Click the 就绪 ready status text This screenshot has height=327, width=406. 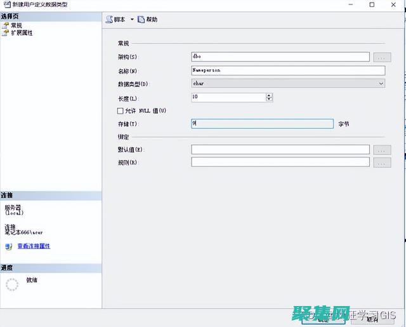(x=32, y=280)
